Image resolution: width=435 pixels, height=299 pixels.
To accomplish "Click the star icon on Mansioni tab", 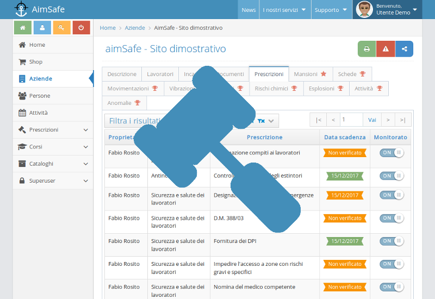I will pos(324,74).
